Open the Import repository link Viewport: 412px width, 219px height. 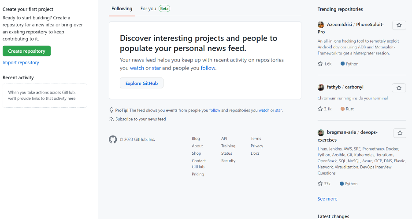pyautogui.click(x=21, y=63)
